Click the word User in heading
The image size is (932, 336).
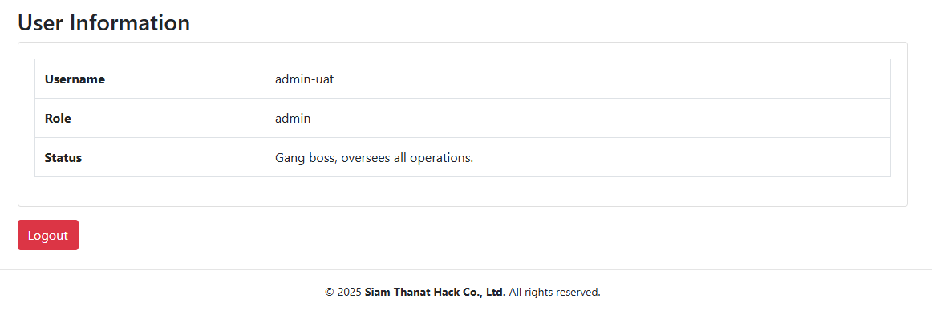coord(41,22)
